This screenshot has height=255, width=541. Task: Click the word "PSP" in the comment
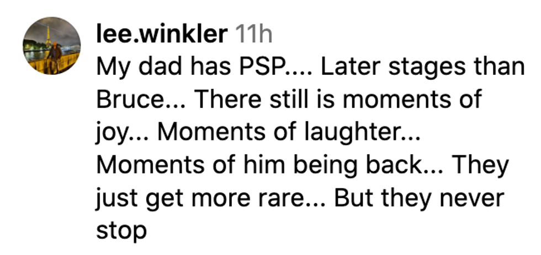coord(261,68)
